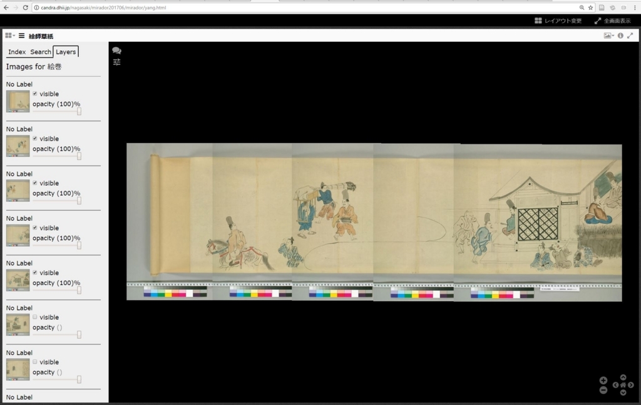Viewport: 641px width, 405px height.
Task: Pan the image right with the arrow
Action: 631,385
